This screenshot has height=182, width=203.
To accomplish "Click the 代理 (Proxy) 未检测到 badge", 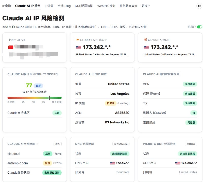I will pos(190,94).
